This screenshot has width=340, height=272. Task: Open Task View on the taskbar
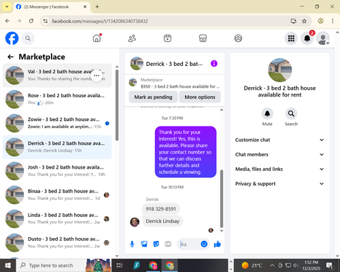[120, 265]
